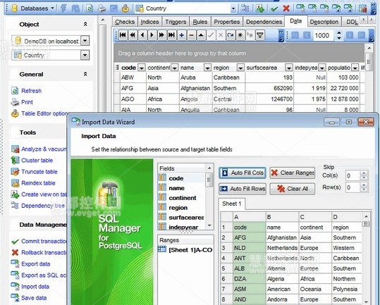Image resolution: width=380 pixels, height=305 pixels.
Task: Click Table Editor options icon
Action: tap(15, 113)
